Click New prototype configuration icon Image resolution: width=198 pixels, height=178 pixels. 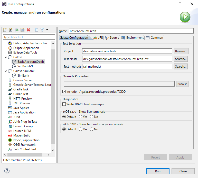[11, 30]
